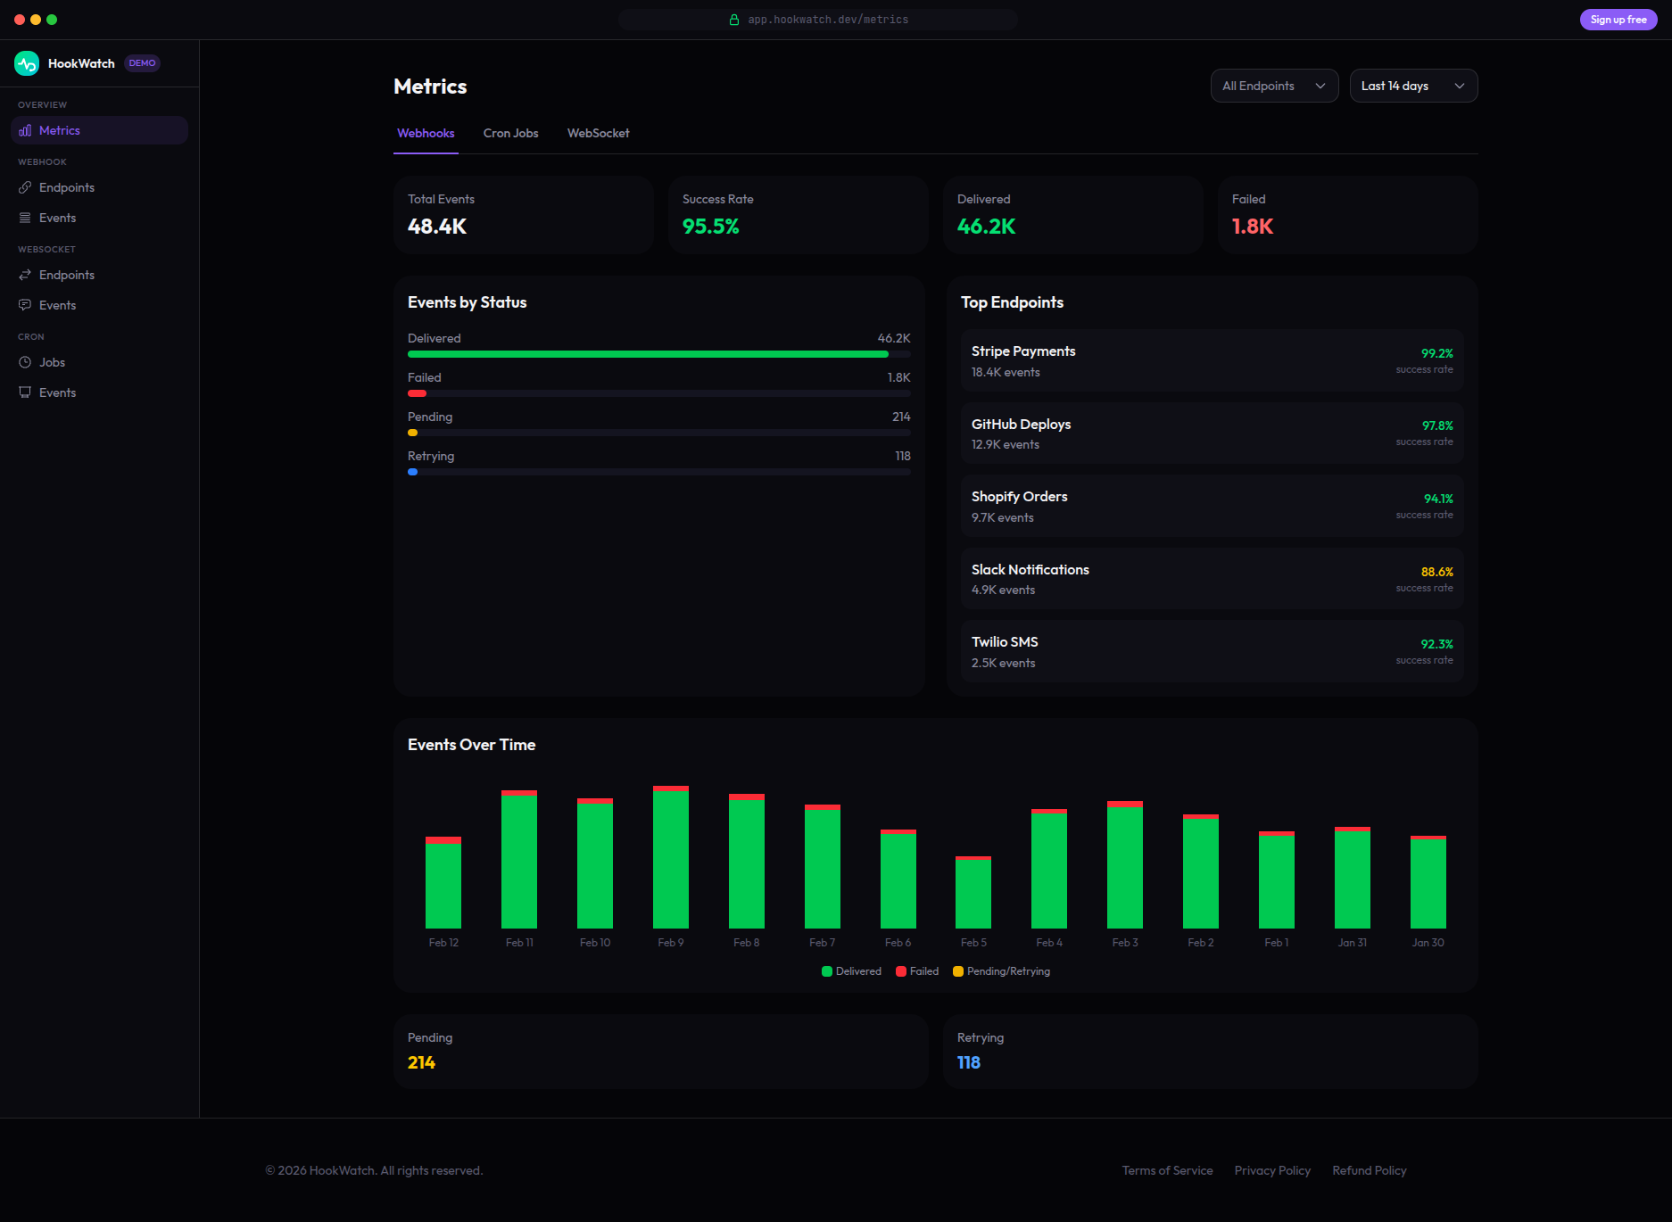The width and height of the screenshot is (1672, 1222).
Task: Click the Endpoints link icon under Webhook
Action: click(x=26, y=187)
